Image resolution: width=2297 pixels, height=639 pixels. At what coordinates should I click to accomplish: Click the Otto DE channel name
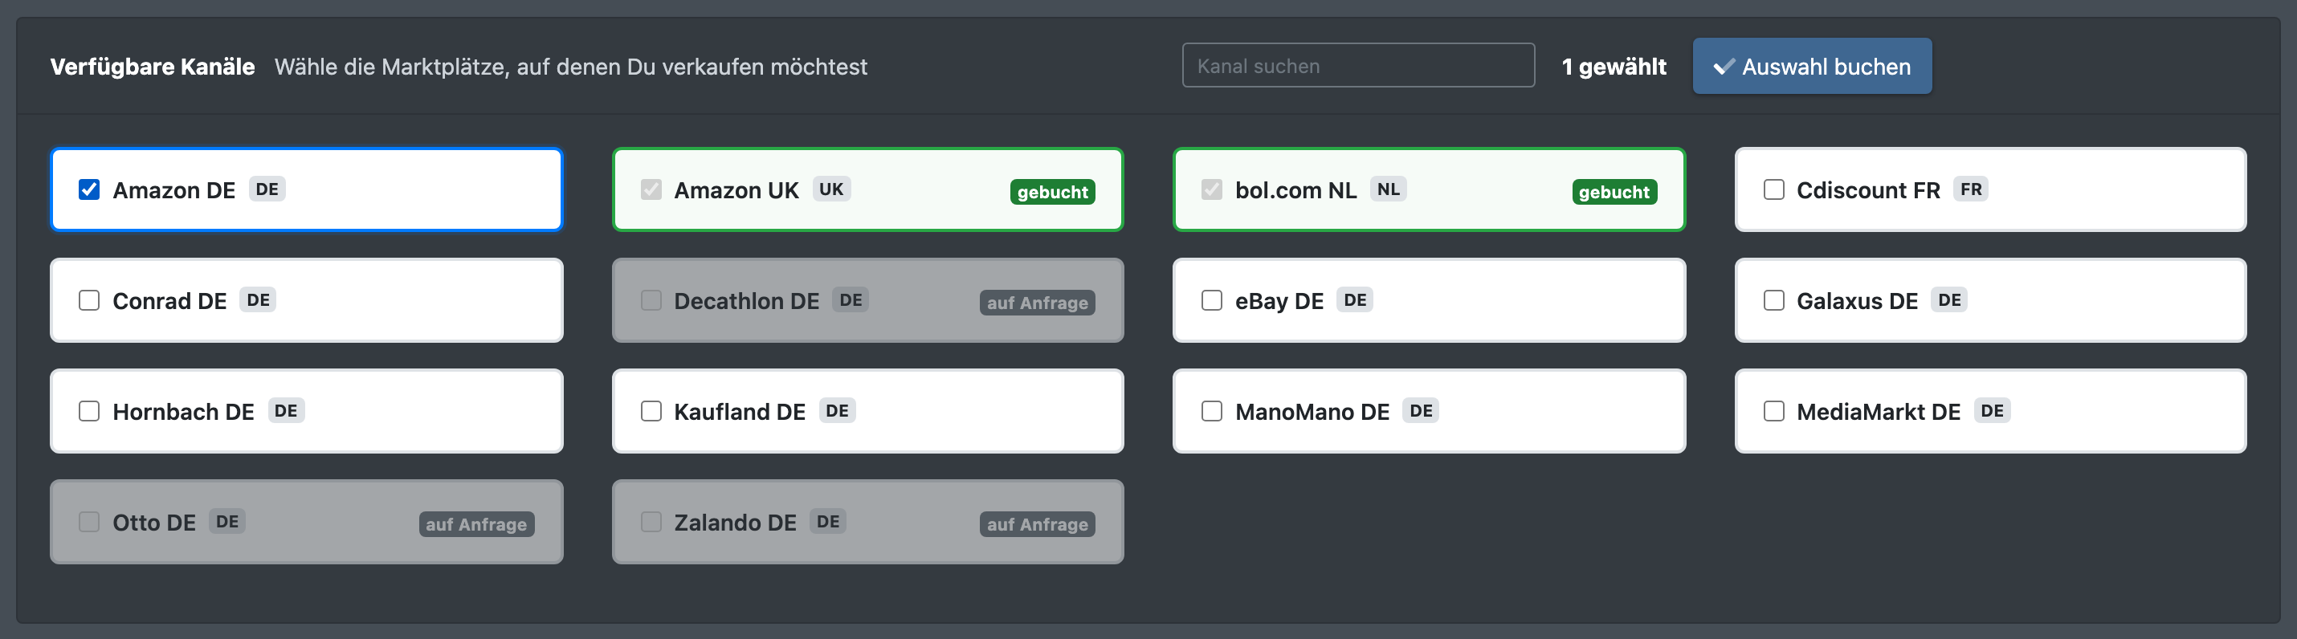click(x=153, y=523)
